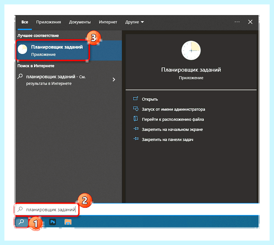274x245 pixels.
Task: Choose Запуск от имени администратора
Action: 173,109
